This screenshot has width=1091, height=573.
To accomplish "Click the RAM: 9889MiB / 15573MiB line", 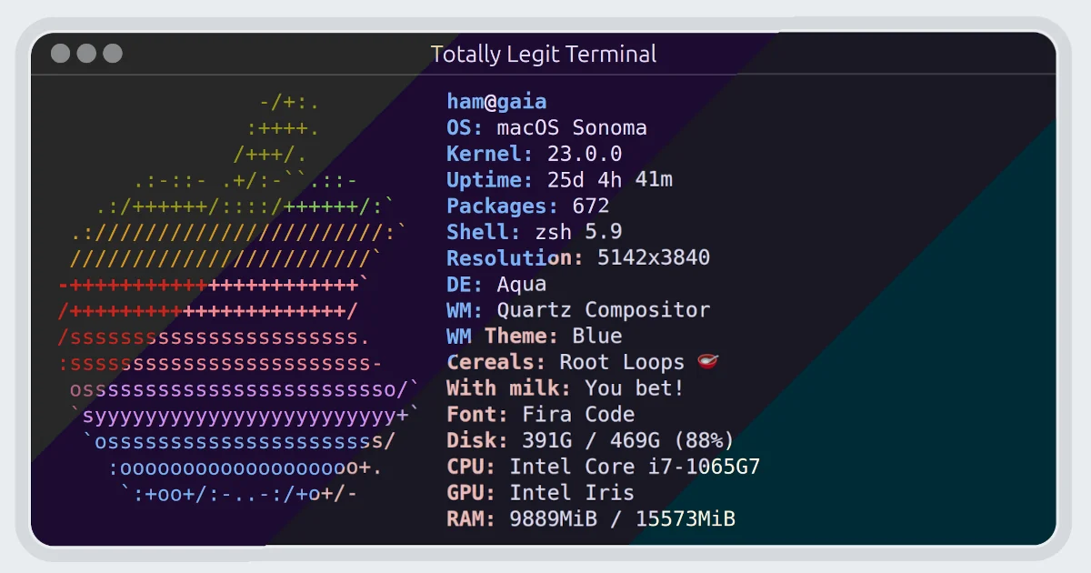I will tap(590, 519).
